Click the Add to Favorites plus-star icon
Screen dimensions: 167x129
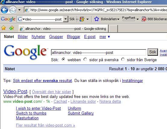[12, 28]
